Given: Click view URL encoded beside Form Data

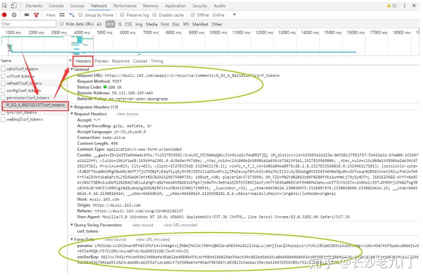Looking at the screenshot, I should (153, 239).
